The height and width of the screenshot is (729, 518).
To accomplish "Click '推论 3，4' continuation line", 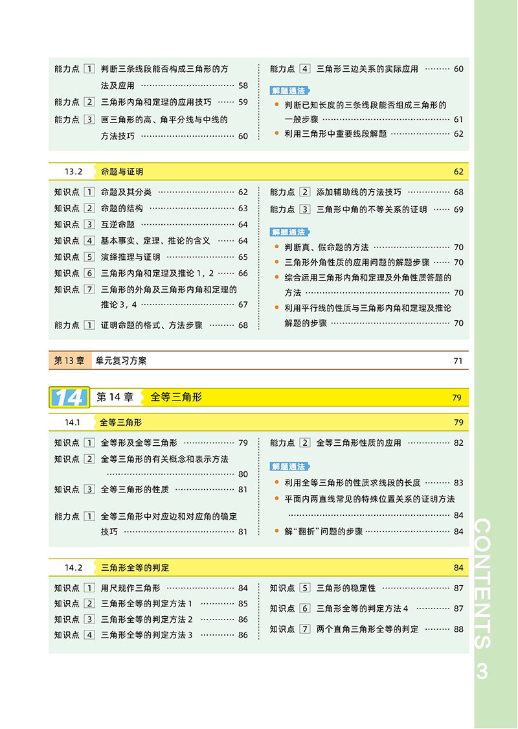I will pyautogui.click(x=118, y=305).
